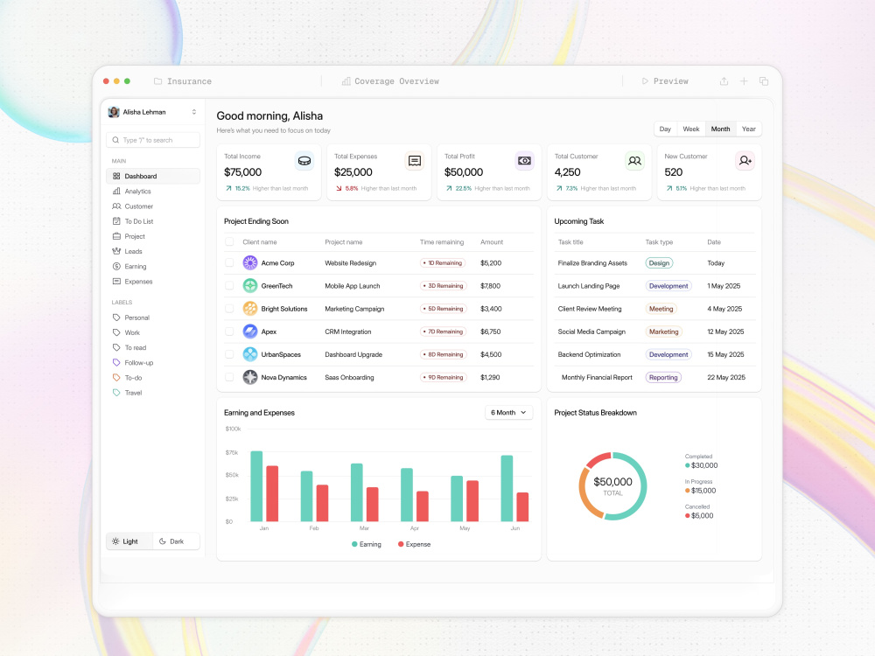Click the Acme Corp logo icon

tap(250, 262)
